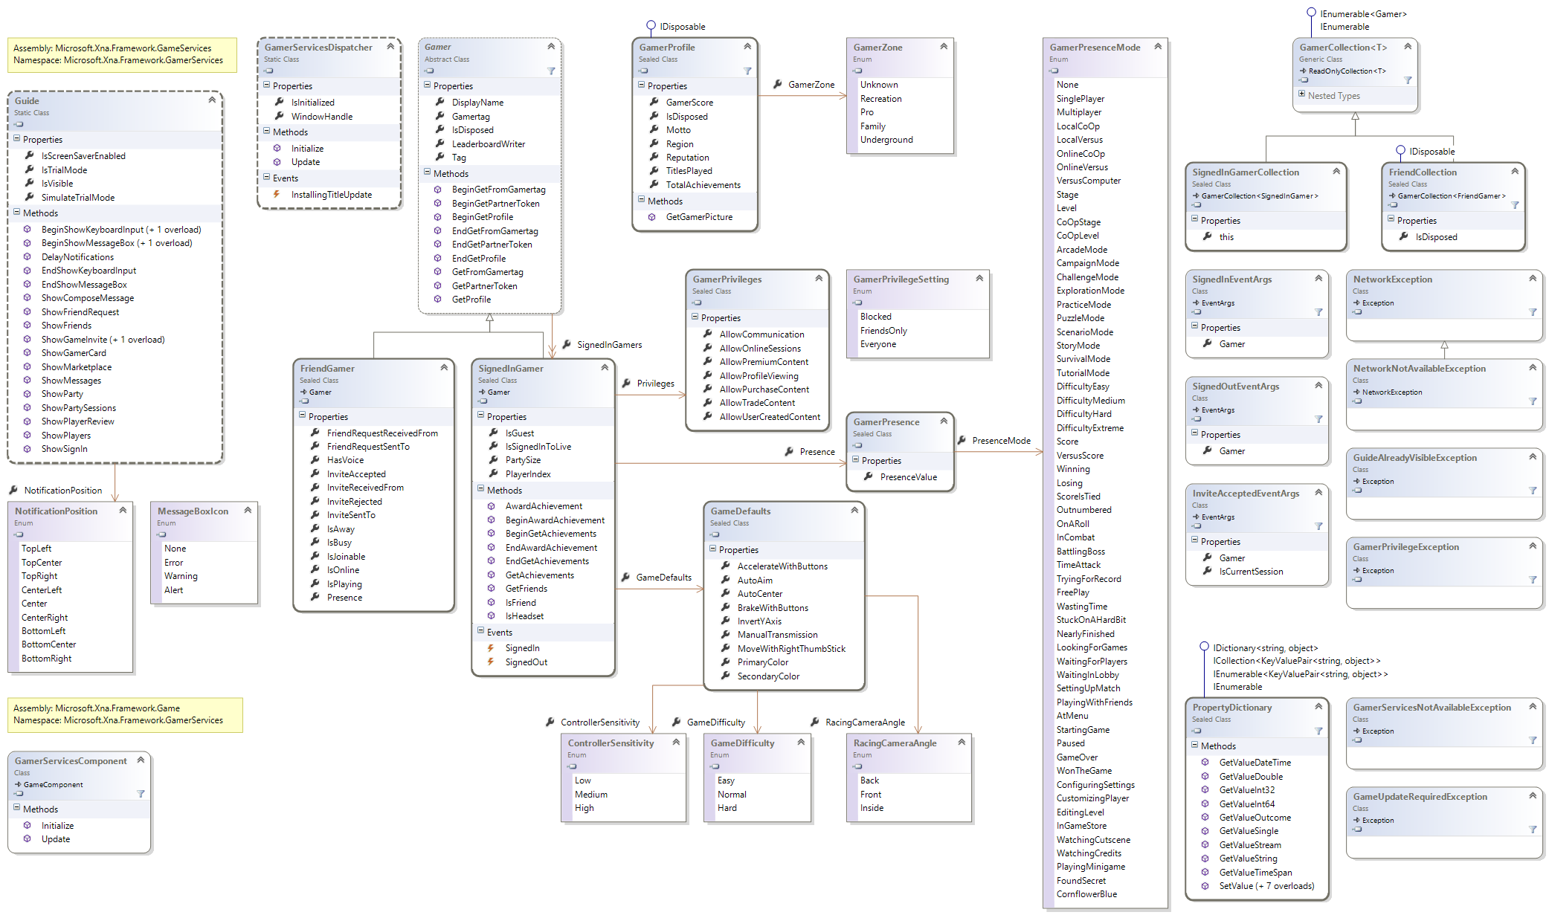1549x915 pixels.
Task: Collapse the GamerPrivileges class chevron
Action: (x=819, y=278)
